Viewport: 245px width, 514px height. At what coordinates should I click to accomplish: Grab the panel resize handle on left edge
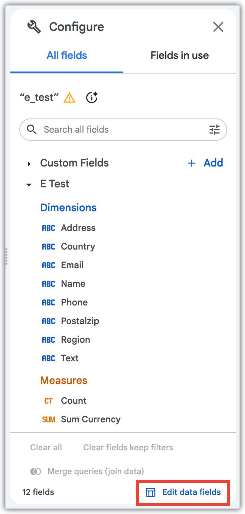coord(6,256)
